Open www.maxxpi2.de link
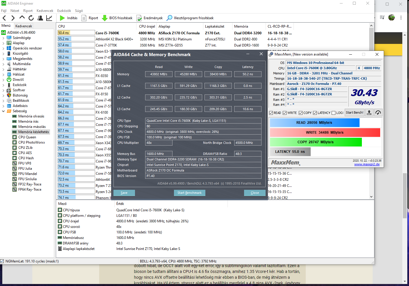This screenshot has height=286, width=409. [367, 164]
